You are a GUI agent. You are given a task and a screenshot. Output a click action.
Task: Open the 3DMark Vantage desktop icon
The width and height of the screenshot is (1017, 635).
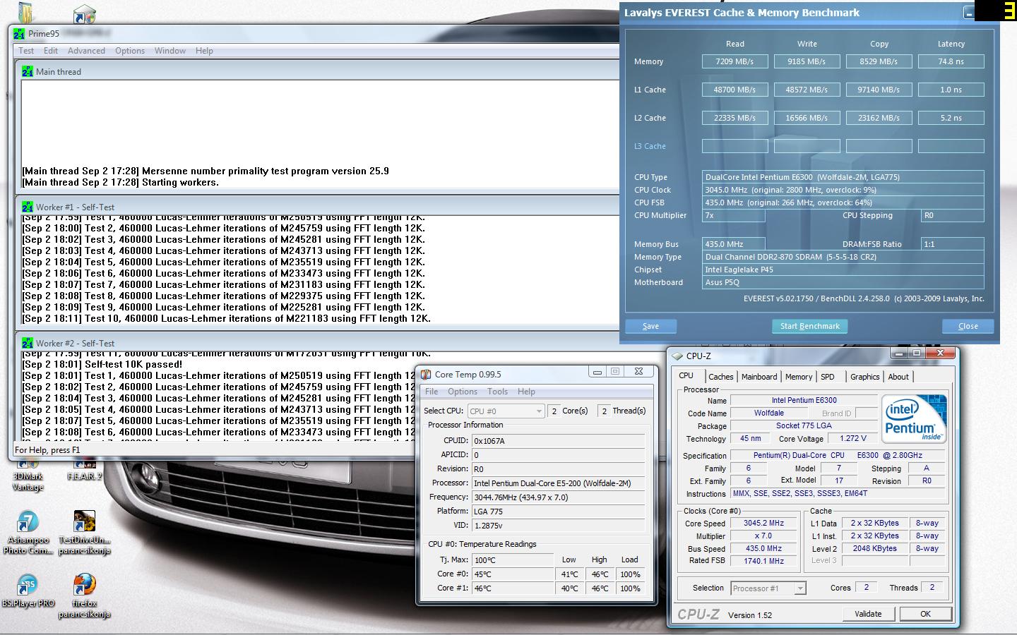[x=28, y=473]
